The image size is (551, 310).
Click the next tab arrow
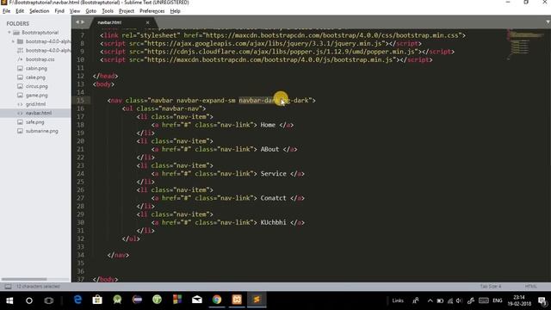click(83, 22)
